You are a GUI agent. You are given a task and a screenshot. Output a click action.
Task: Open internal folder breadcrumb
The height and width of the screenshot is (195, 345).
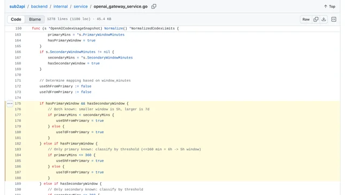pos(60,6)
